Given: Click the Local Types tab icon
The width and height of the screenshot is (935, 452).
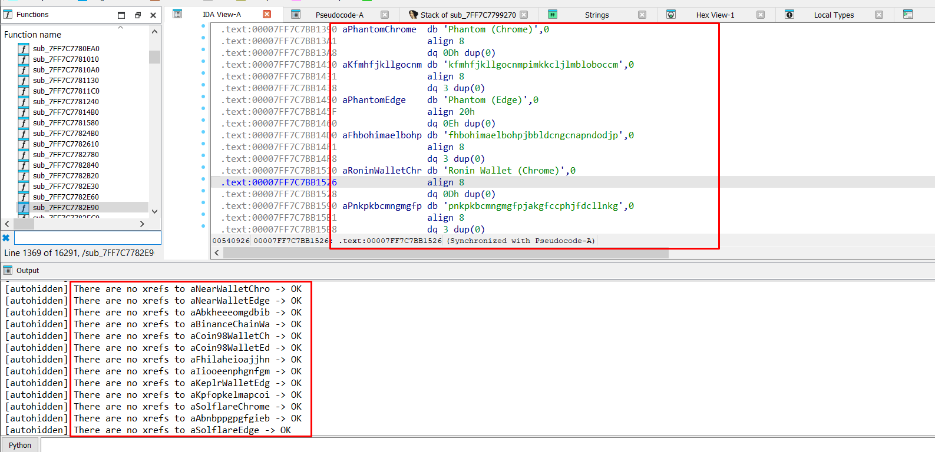Looking at the screenshot, I should [x=789, y=14].
